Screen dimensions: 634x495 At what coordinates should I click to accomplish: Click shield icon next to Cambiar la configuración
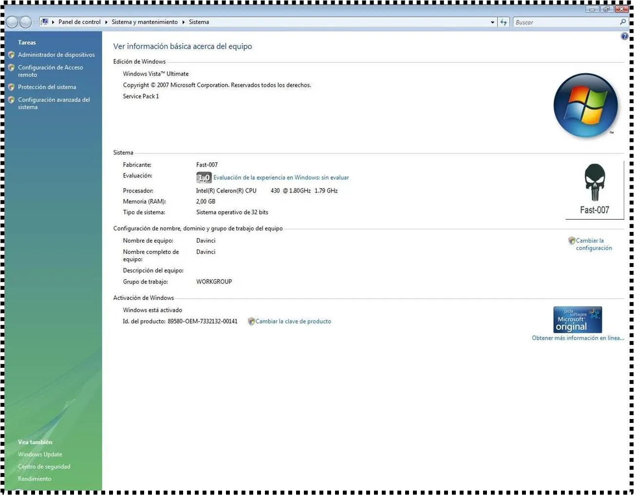[572, 241]
